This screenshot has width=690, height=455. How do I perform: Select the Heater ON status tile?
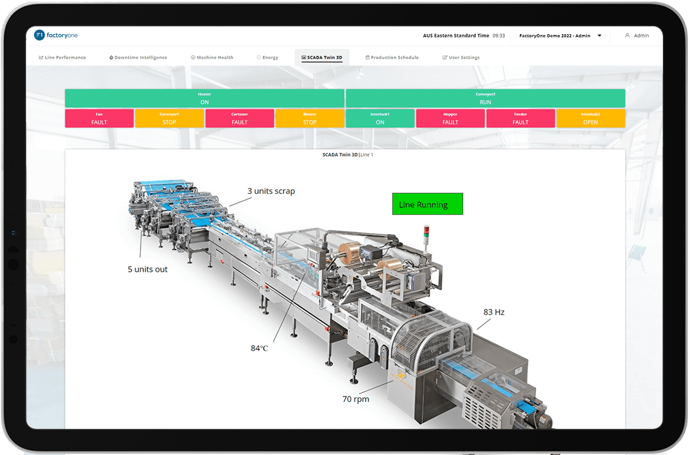pos(204,98)
